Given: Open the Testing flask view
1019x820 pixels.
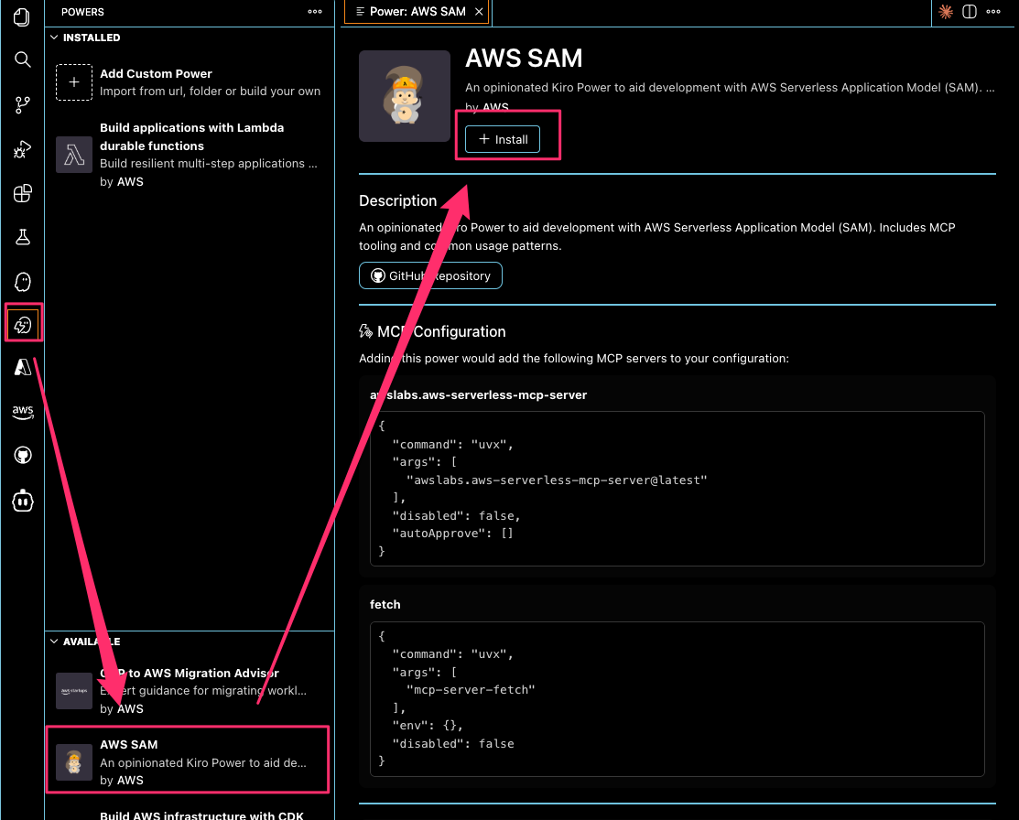Looking at the screenshot, I should pos(22,237).
